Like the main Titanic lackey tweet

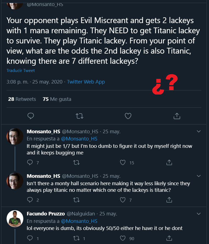pos(128,116)
